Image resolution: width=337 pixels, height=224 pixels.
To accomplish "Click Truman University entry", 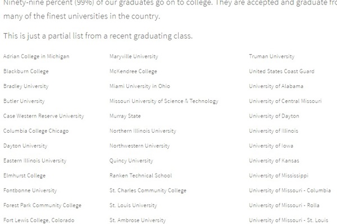I will pos(271,57).
